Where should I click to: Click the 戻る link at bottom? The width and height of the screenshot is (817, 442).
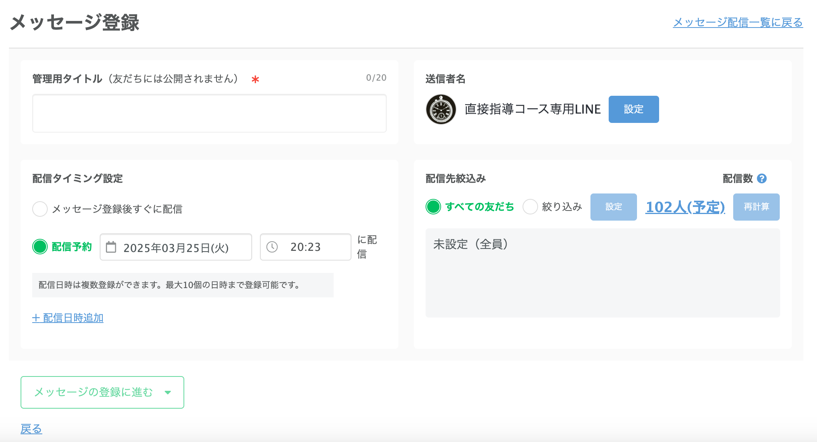(31, 429)
